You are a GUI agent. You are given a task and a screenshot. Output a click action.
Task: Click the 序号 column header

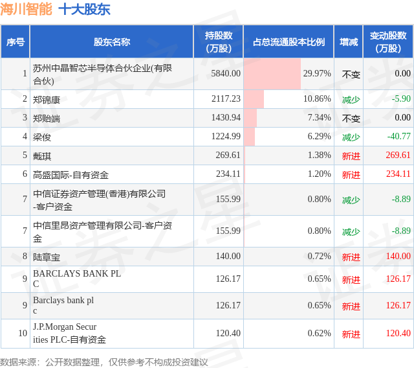(16, 41)
